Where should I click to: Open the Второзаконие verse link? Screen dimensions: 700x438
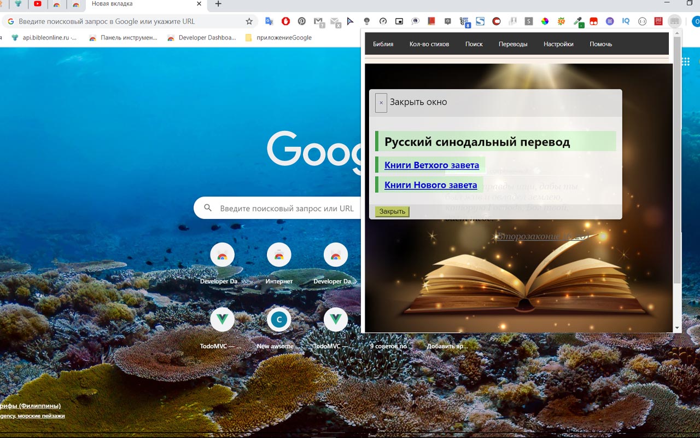[x=543, y=236]
